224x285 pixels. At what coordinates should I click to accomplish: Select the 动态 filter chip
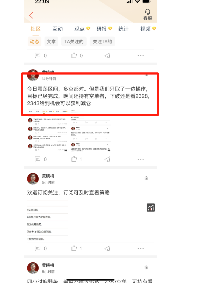[35, 42]
